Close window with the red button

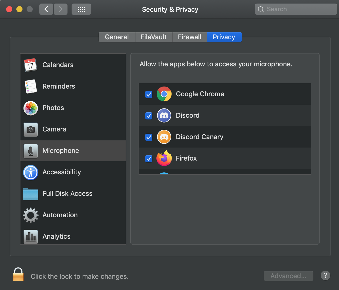coord(9,9)
